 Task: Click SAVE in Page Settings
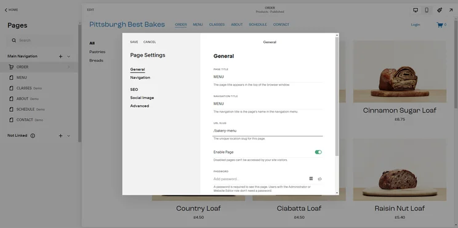[x=134, y=42]
